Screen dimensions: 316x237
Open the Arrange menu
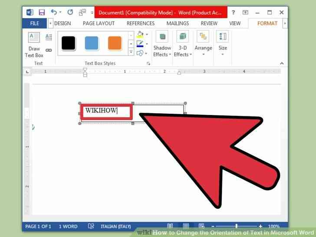(203, 43)
